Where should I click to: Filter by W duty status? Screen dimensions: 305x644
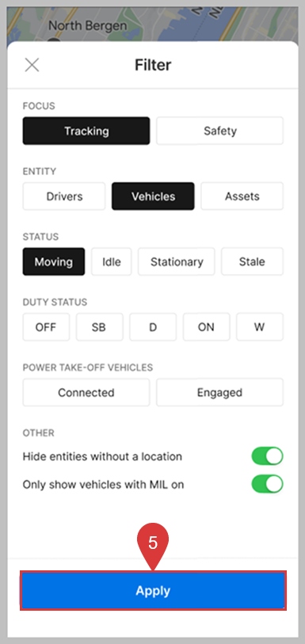click(x=260, y=327)
